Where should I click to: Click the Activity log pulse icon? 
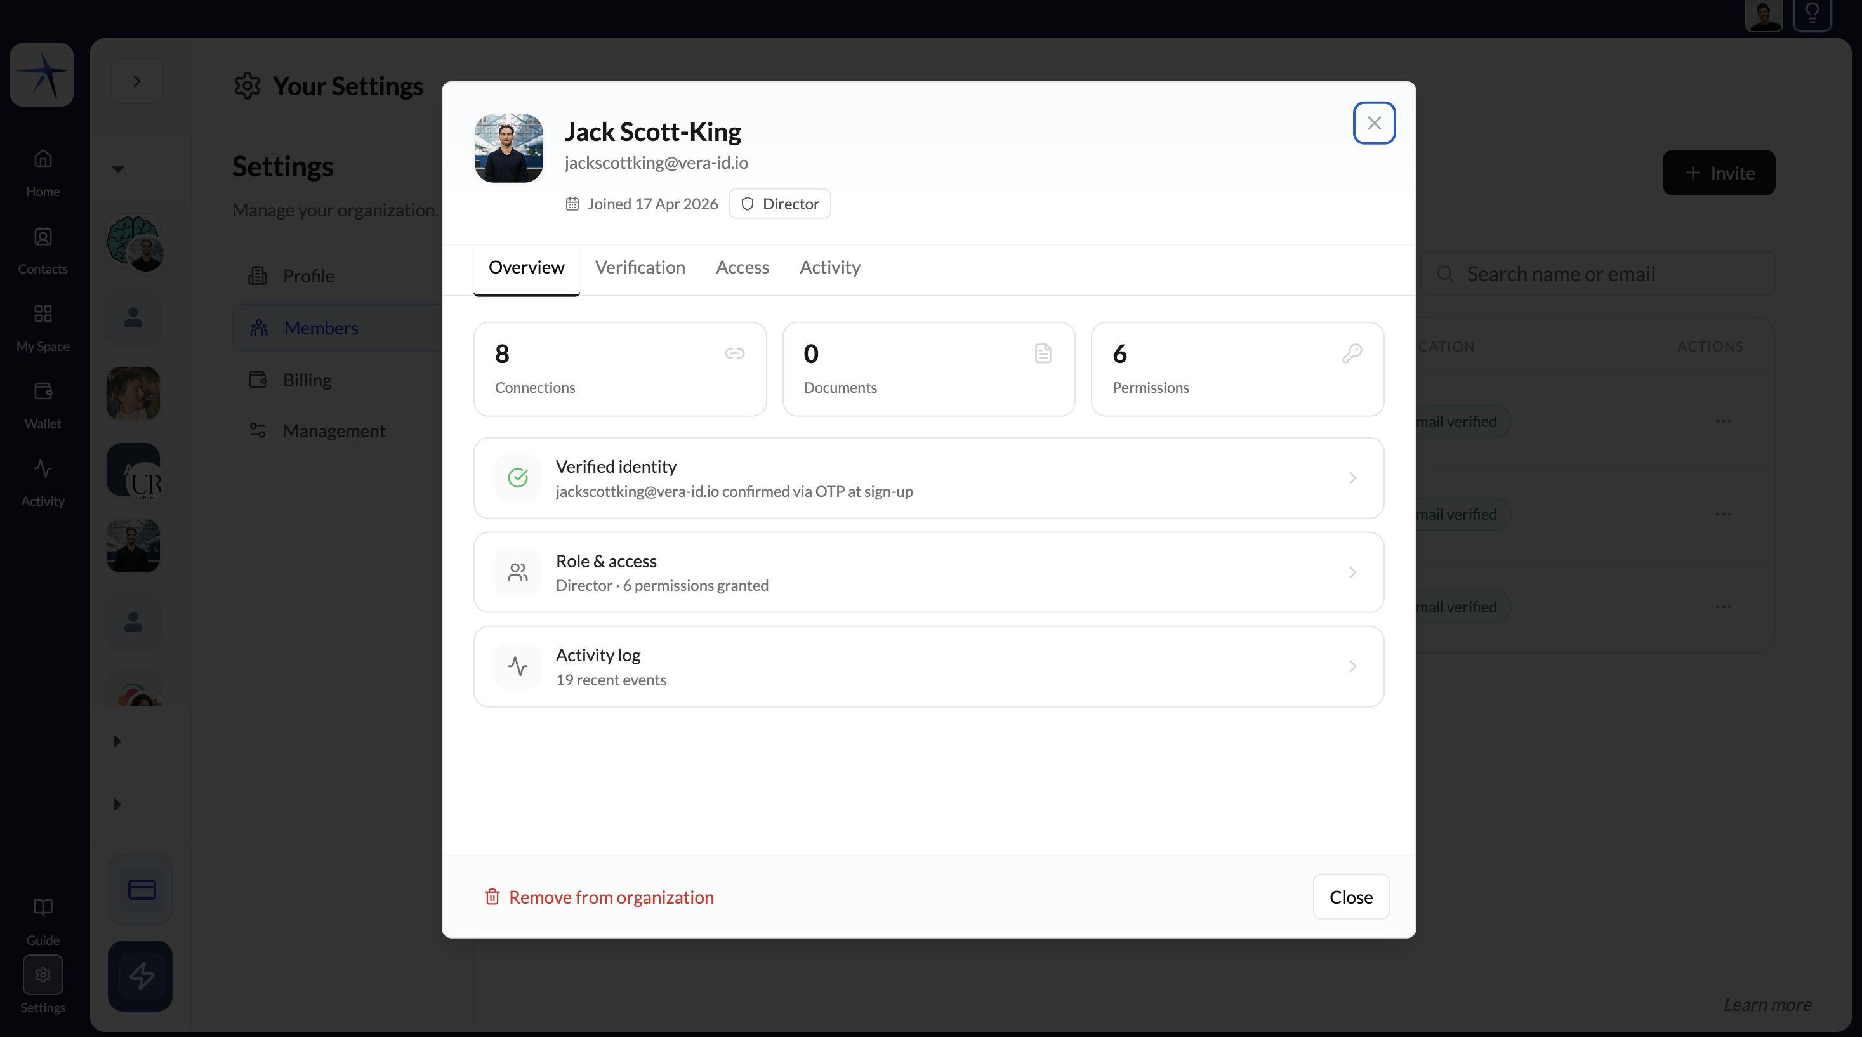pyautogui.click(x=518, y=666)
